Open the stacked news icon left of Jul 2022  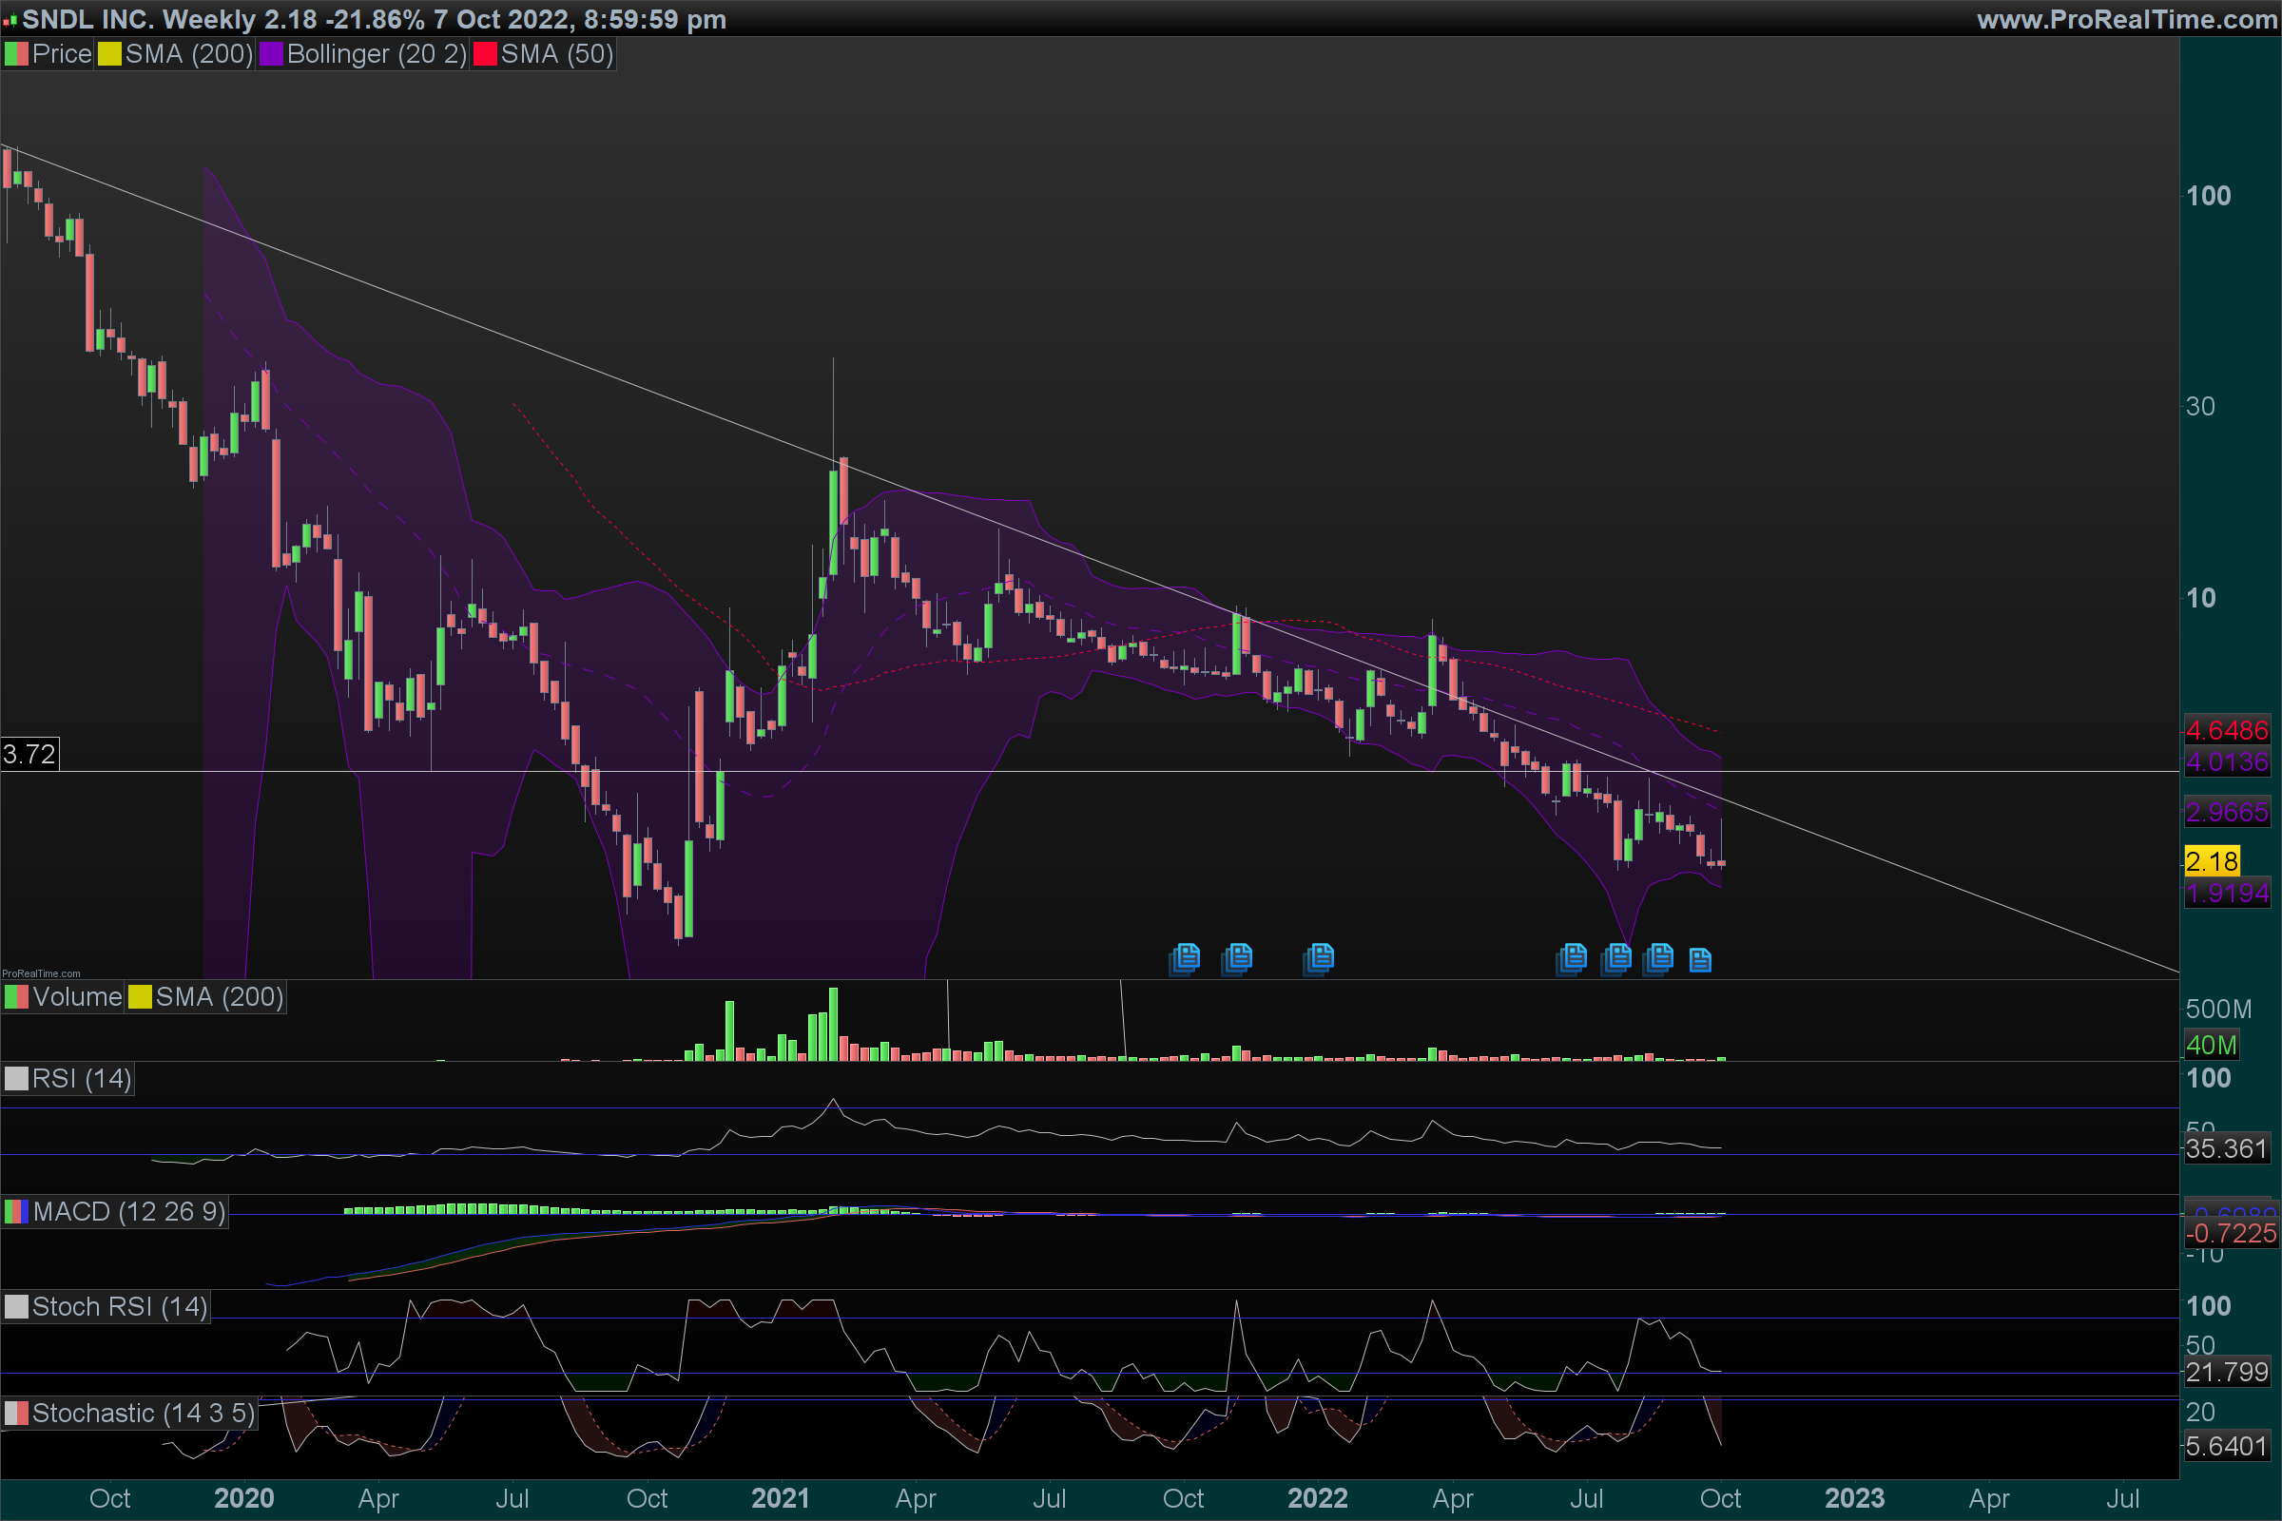(x=1572, y=958)
